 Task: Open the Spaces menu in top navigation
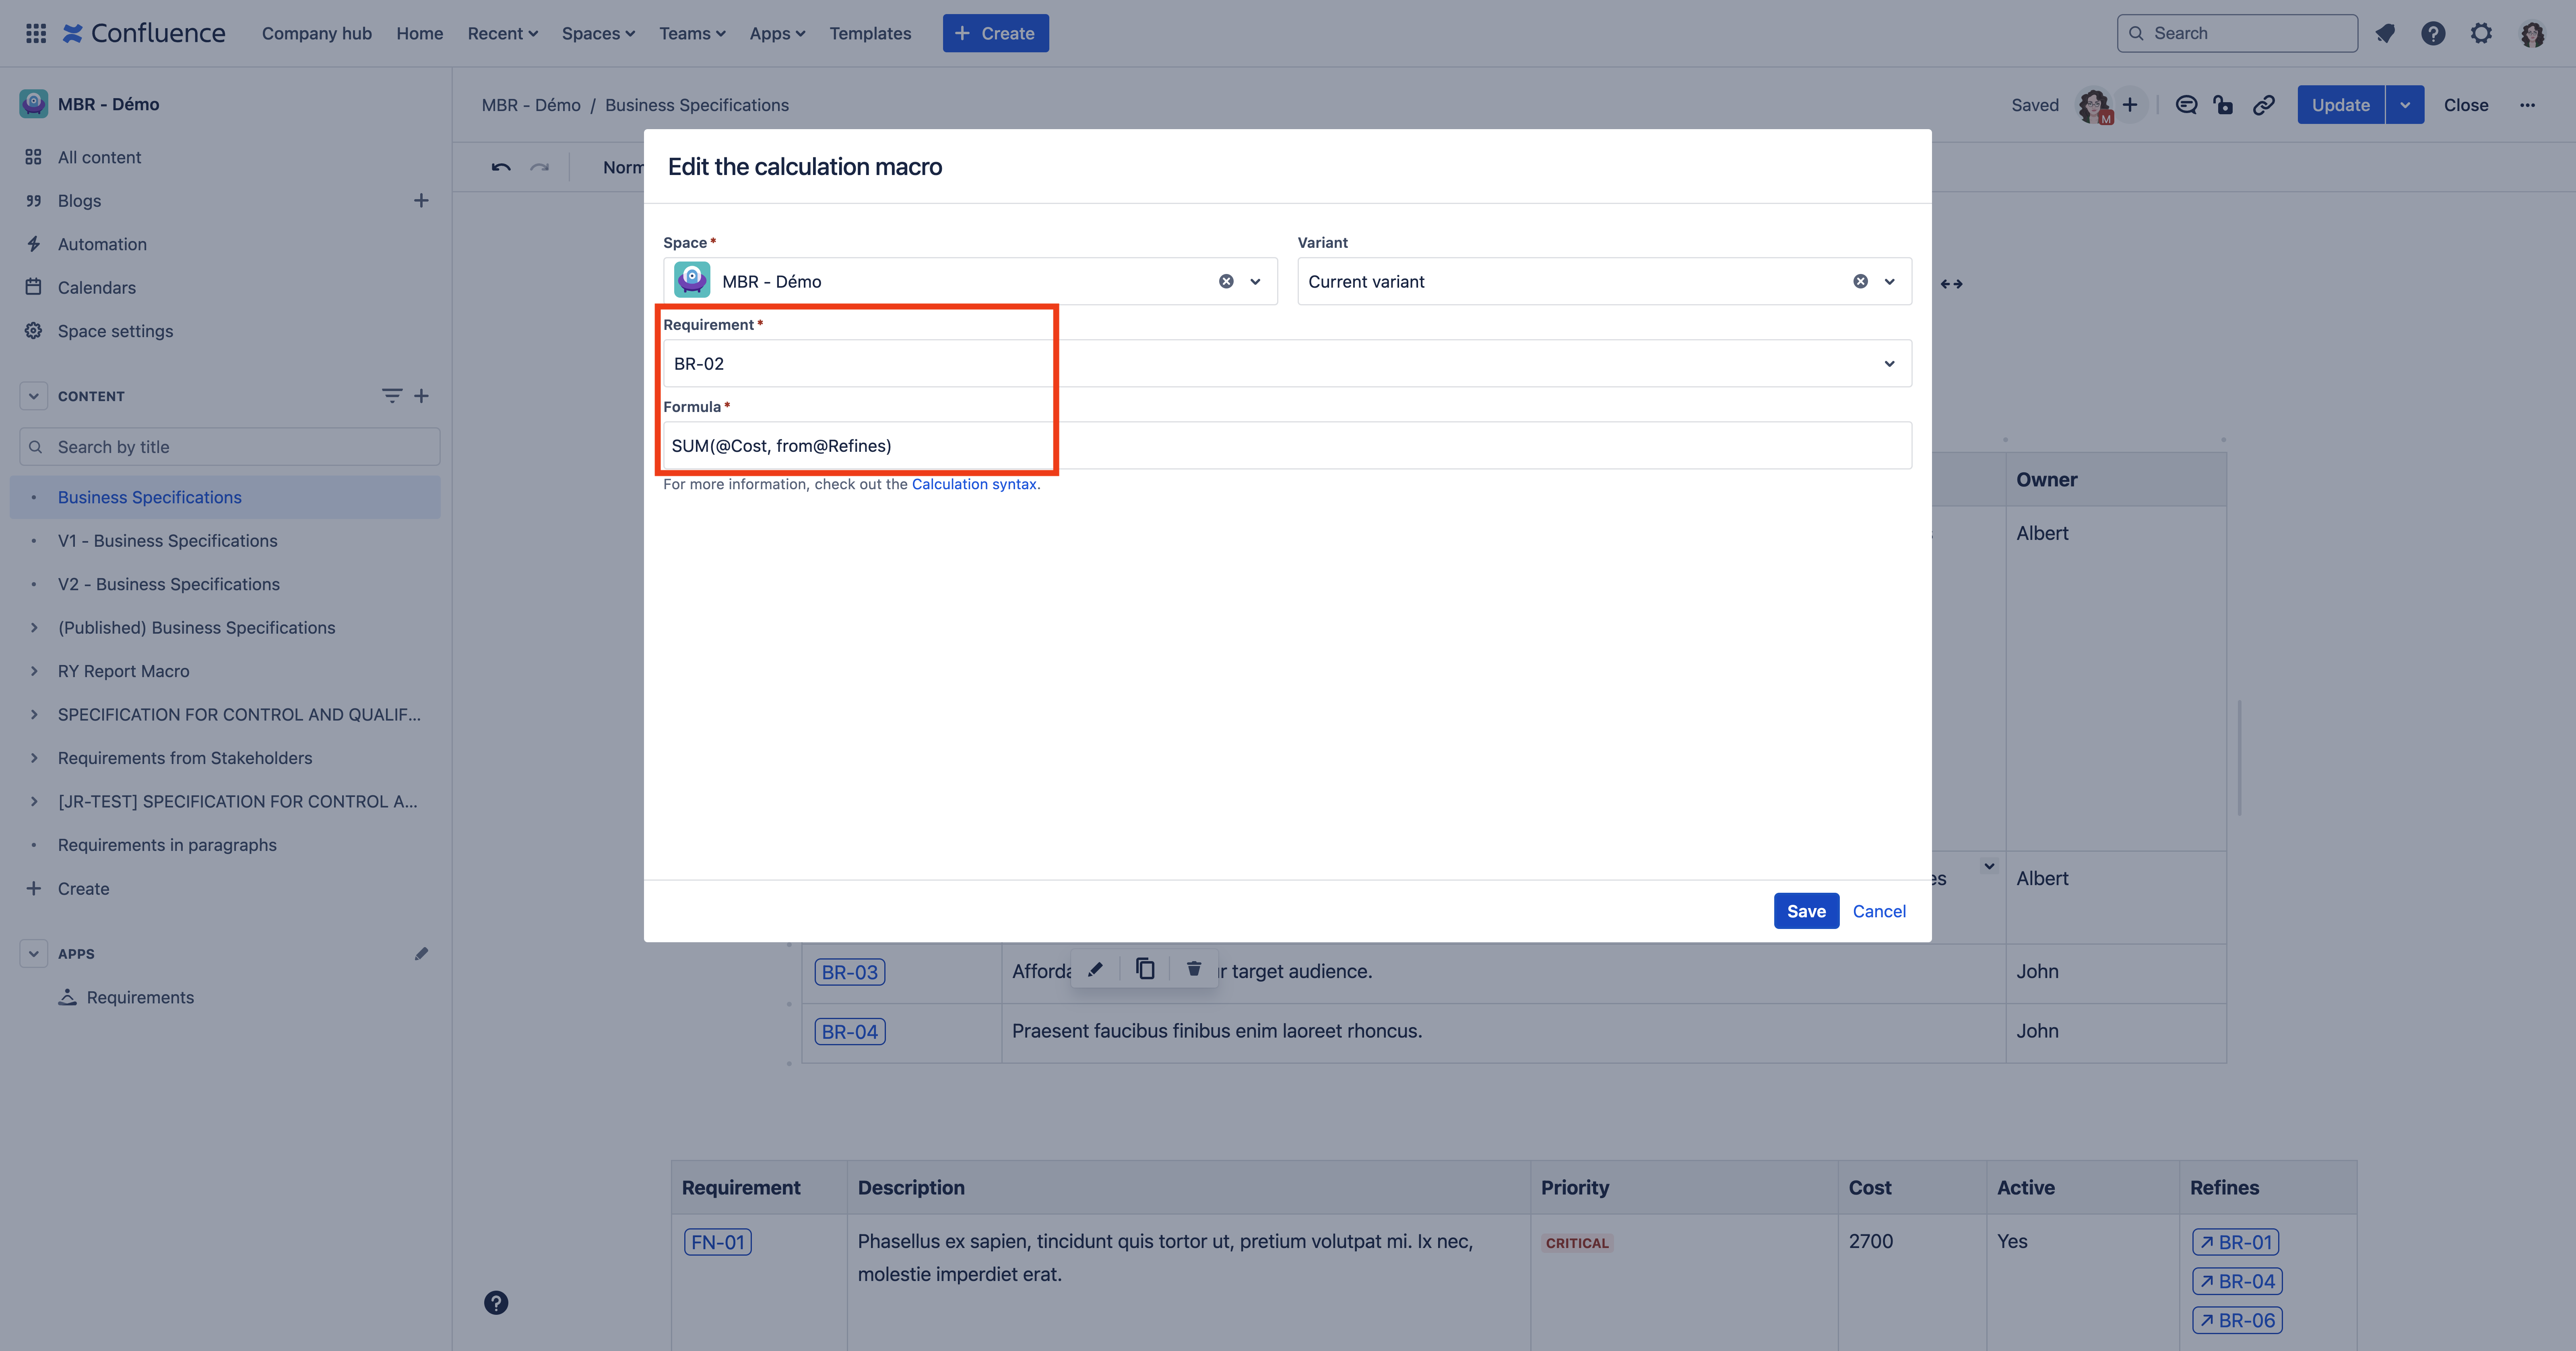pyautogui.click(x=598, y=33)
